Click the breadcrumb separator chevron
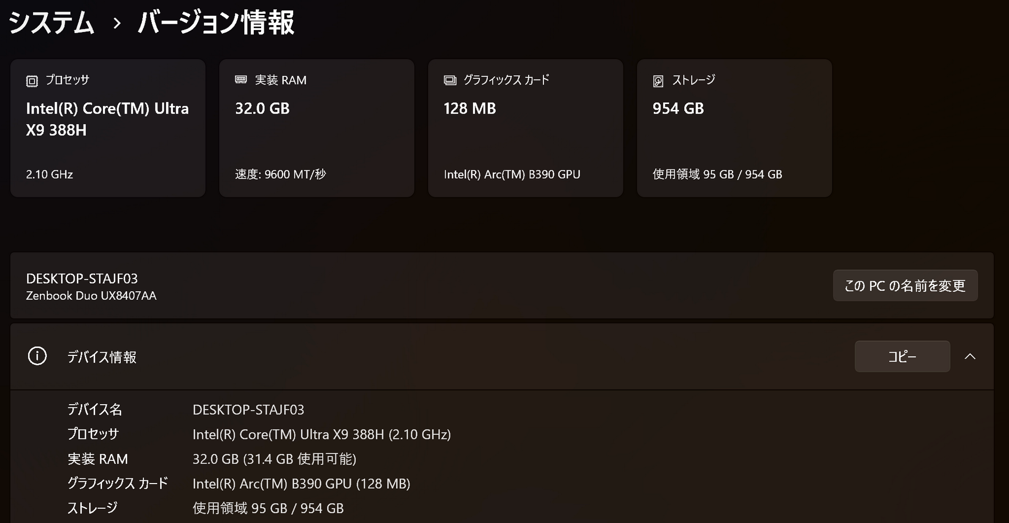This screenshot has width=1009, height=523. (x=117, y=24)
